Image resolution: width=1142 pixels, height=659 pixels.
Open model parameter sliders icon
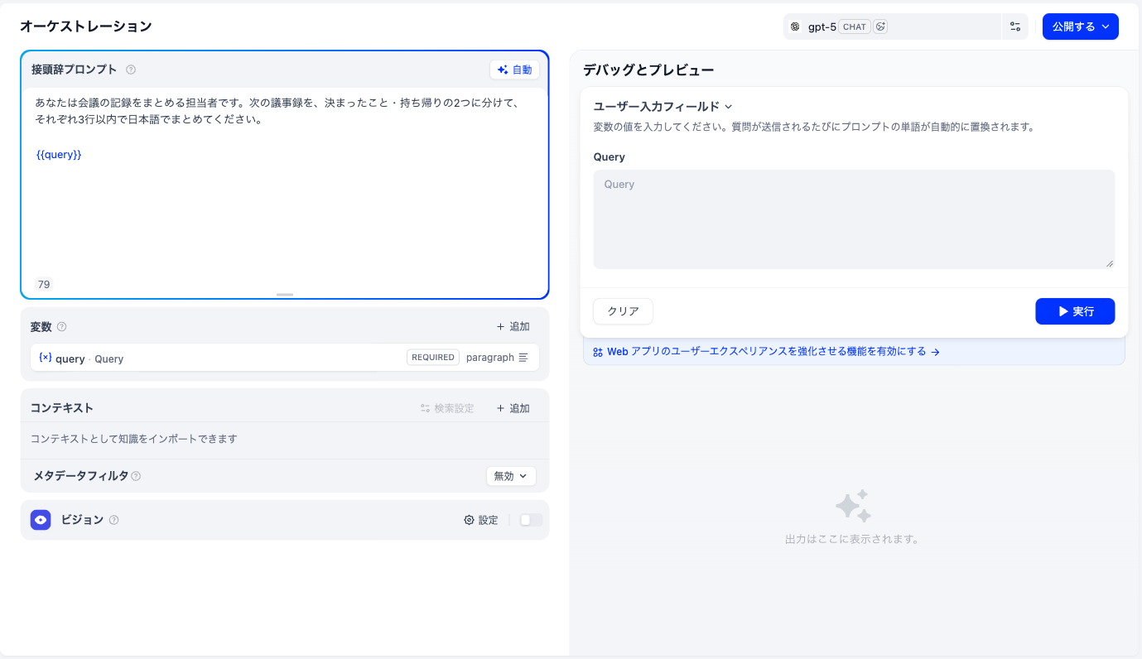(x=1015, y=26)
